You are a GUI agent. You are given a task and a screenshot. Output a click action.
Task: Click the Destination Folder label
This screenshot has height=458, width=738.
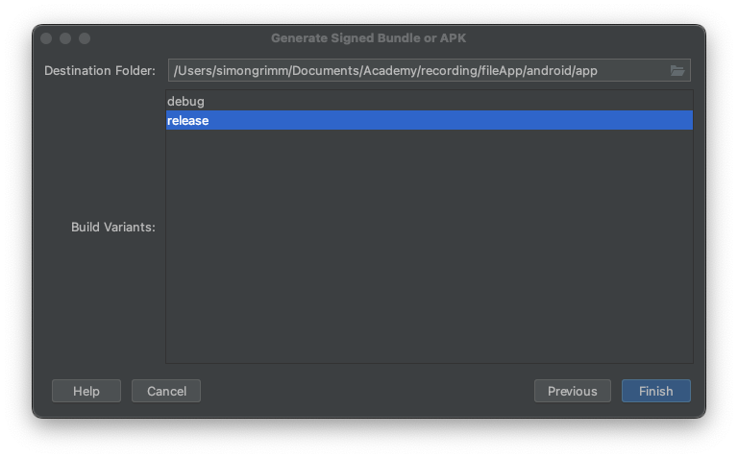(100, 70)
